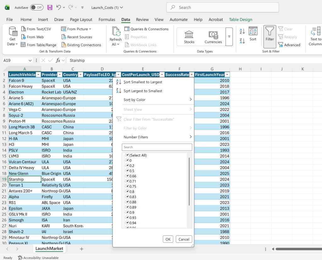The height and width of the screenshot is (260, 322).
Task: Select cell containing Falcon Heavy
Action: point(25,86)
